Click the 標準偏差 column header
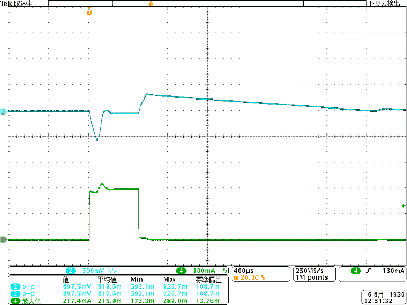Viewport: 407px width, 305px height. click(x=201, y=279)
